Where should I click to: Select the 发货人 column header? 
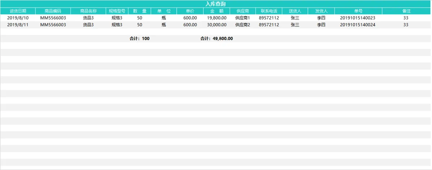(321, 11)
